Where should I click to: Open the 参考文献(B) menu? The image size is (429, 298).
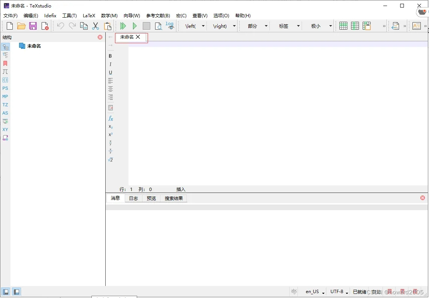[x=158, y=16]
